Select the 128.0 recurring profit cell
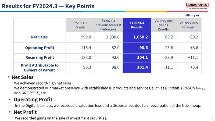Screen dimensions: 215x121 click(86, 58)
